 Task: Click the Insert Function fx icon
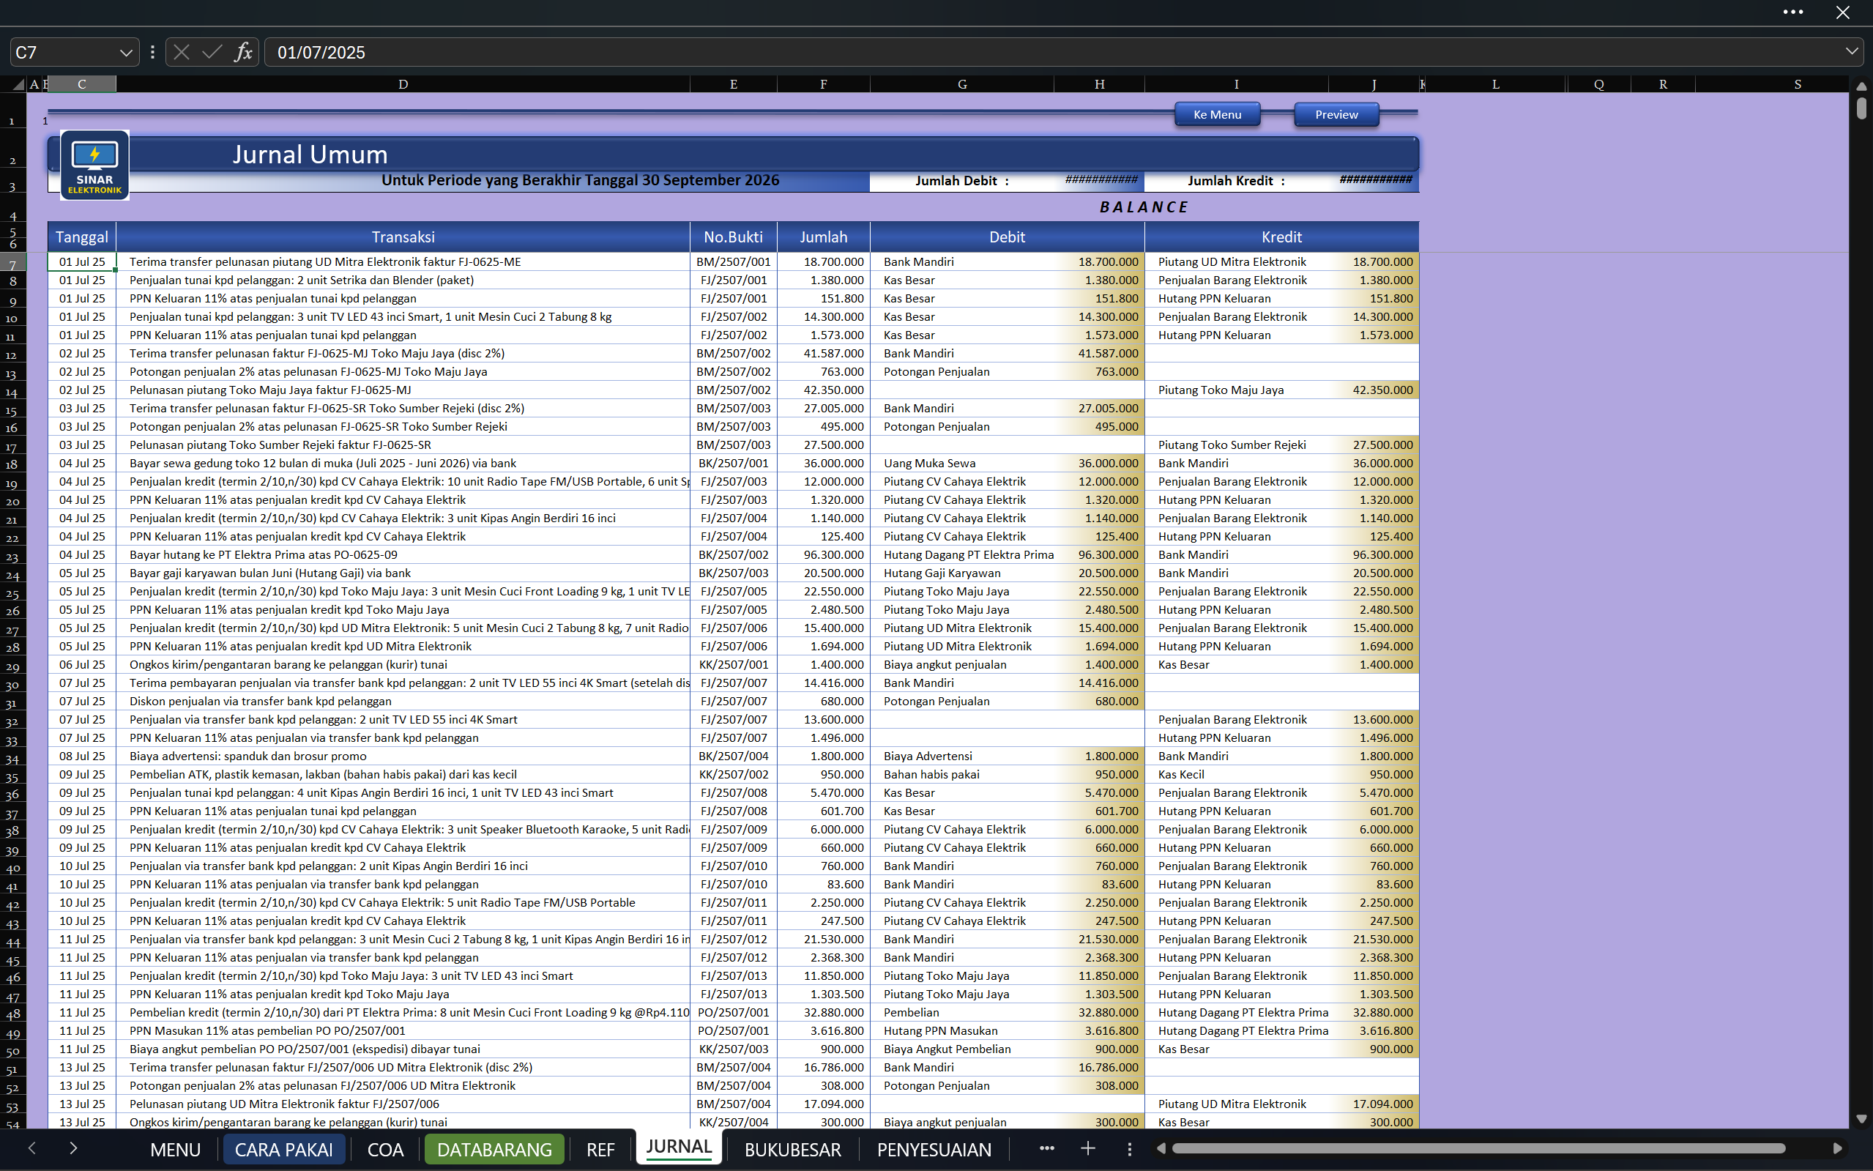pyautogui.click(x=243, y=52)
